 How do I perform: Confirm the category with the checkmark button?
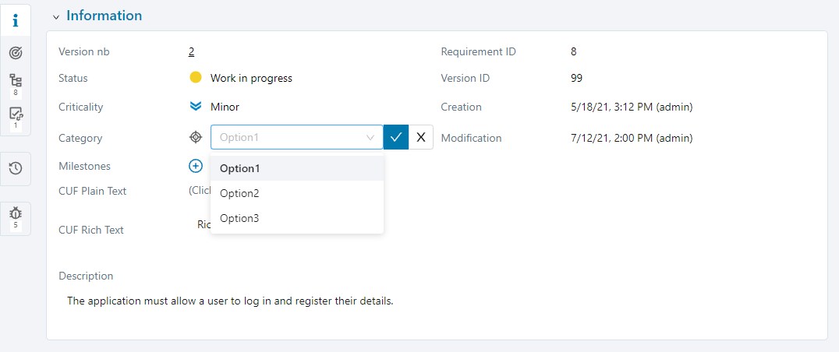click(396, 137)
